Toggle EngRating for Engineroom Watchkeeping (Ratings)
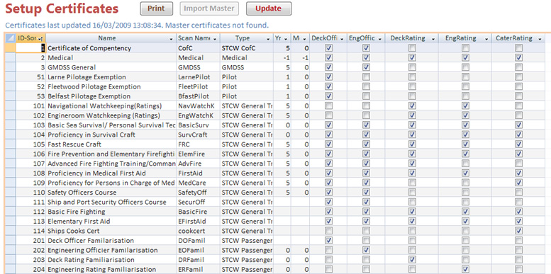Screen dimensions: 551x274 (465, 115)
